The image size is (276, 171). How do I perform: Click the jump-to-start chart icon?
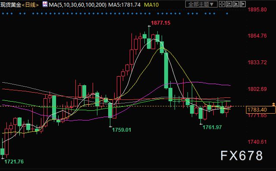tap(229, 4)
